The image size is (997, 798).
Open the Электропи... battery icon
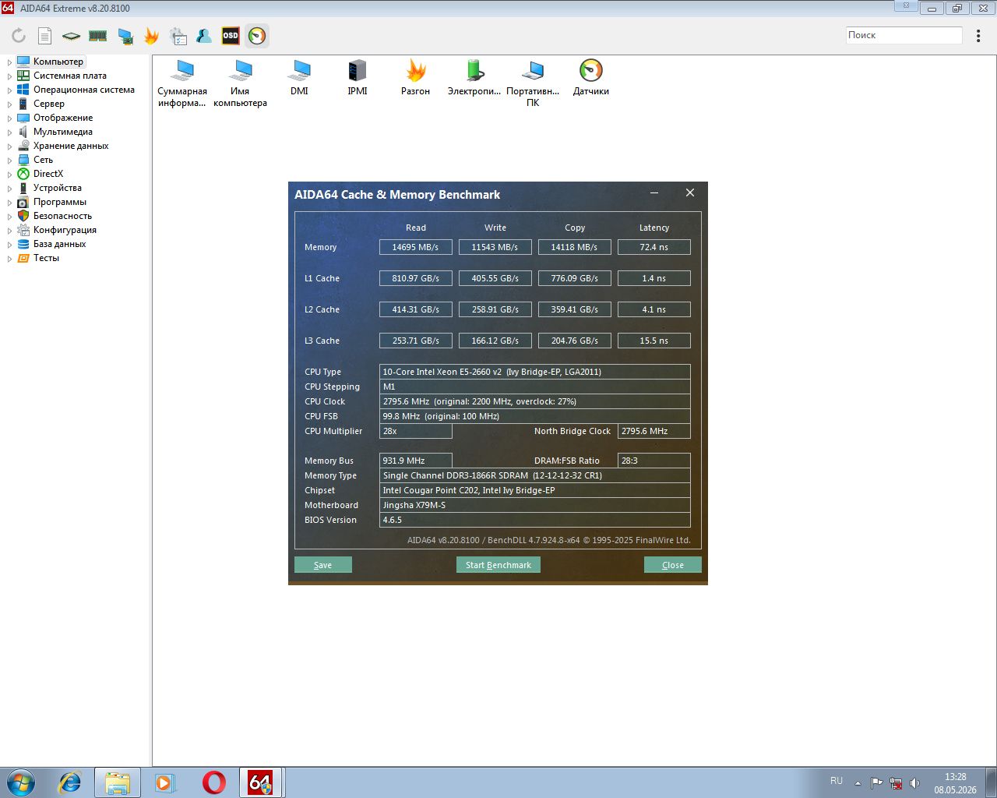click(x=474, y=78)
